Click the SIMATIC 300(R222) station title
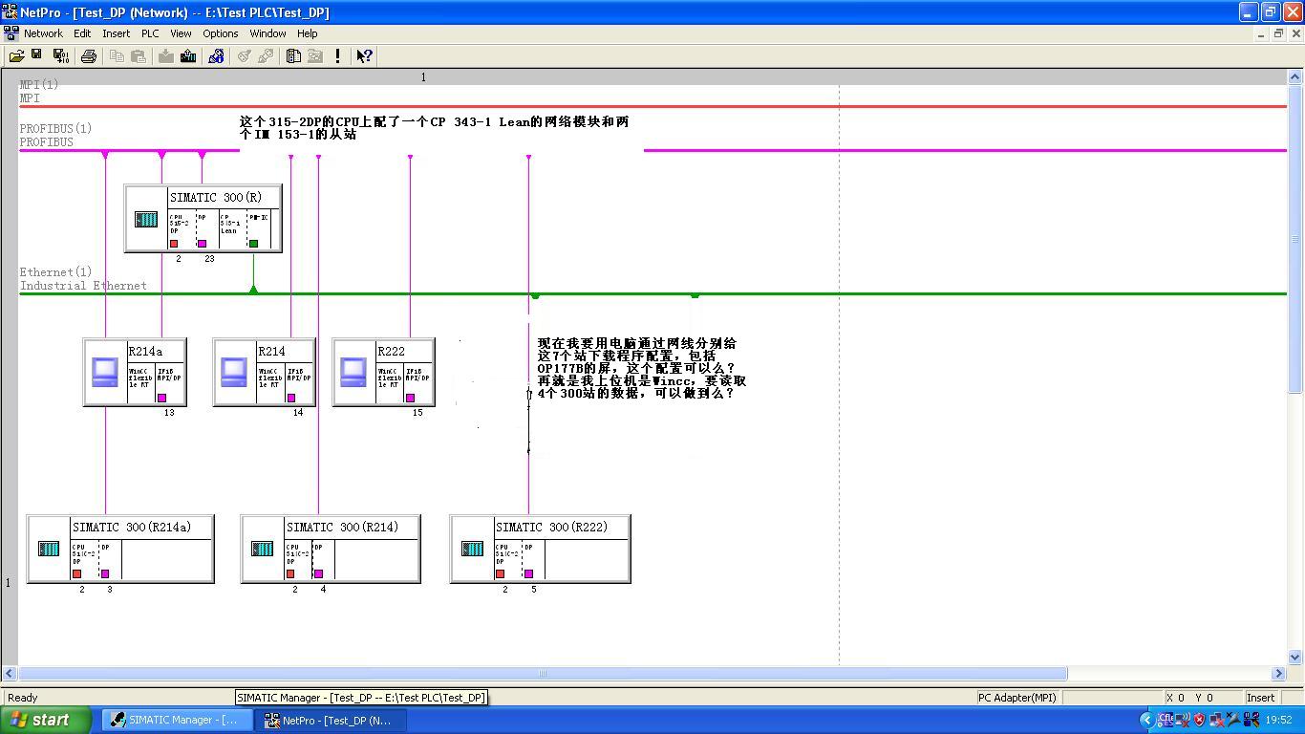The height and width of the screenshot is (734, 1305). pos(551,528)
